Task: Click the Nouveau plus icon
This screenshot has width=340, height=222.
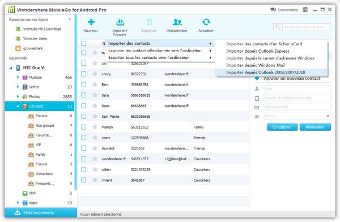Action: point(91,22)
